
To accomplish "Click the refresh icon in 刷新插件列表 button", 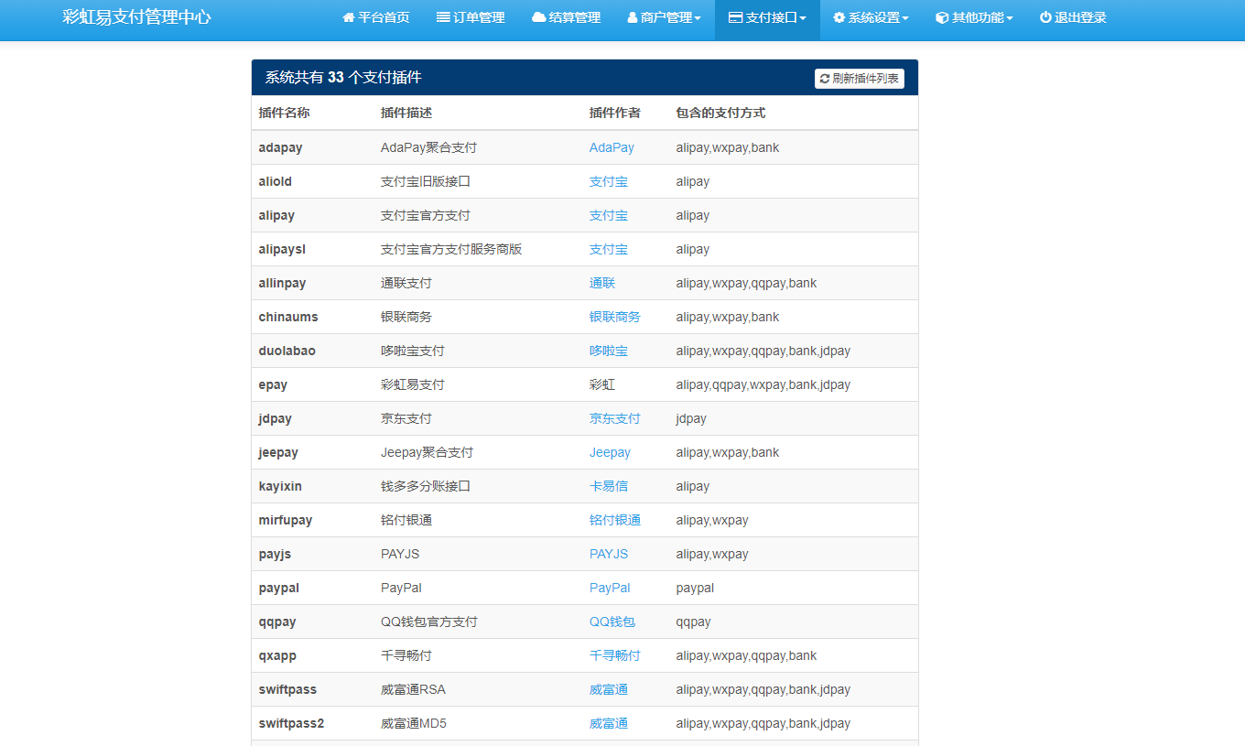I will click(825, 79).
